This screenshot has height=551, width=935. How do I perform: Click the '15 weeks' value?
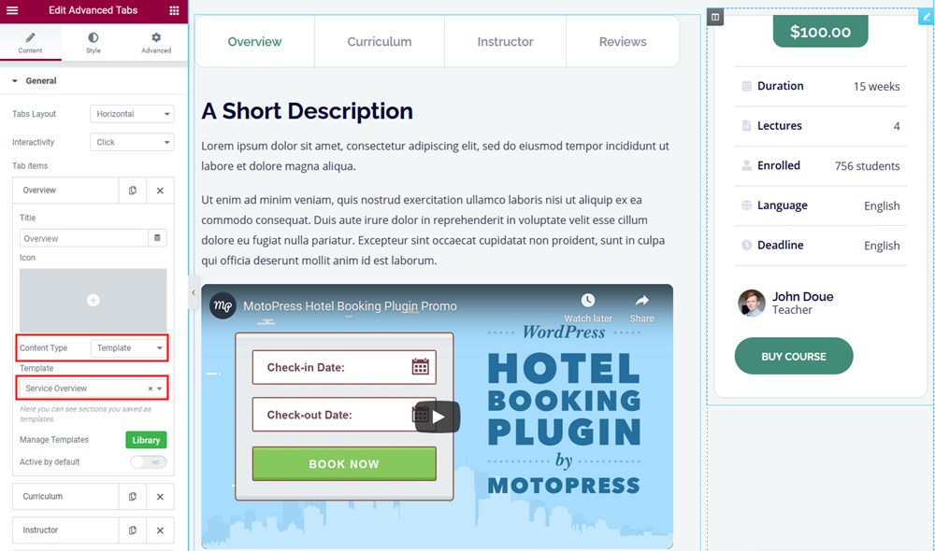coord(877,86)
